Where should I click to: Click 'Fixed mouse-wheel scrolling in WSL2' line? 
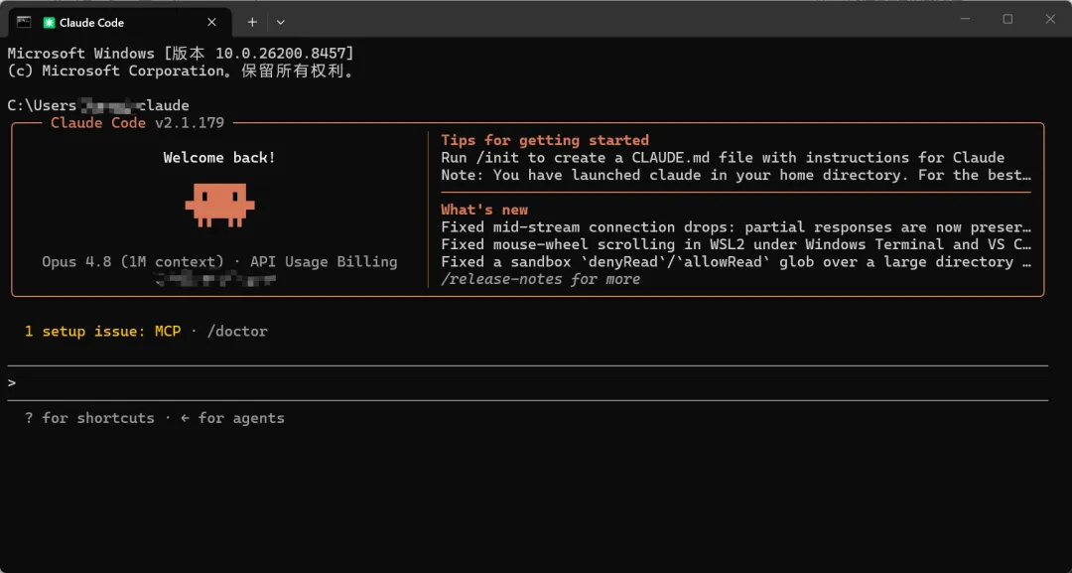click(x=736, y=244)
